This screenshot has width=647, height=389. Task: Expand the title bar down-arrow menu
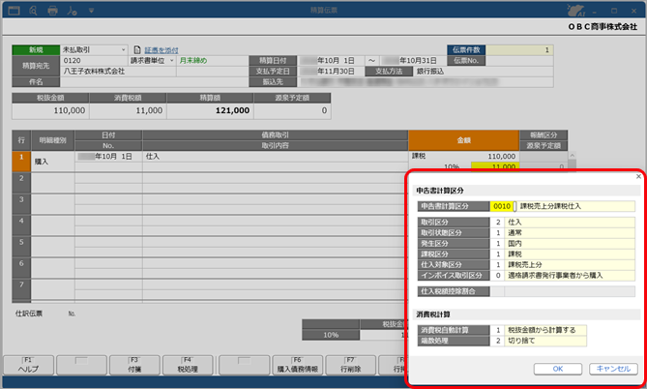pyautogui.click(x=91, y=11)
